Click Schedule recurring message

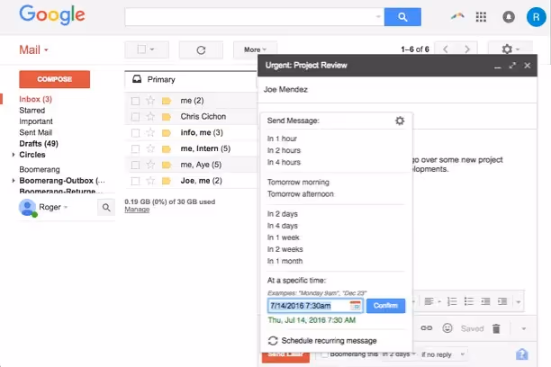point(329,341)
